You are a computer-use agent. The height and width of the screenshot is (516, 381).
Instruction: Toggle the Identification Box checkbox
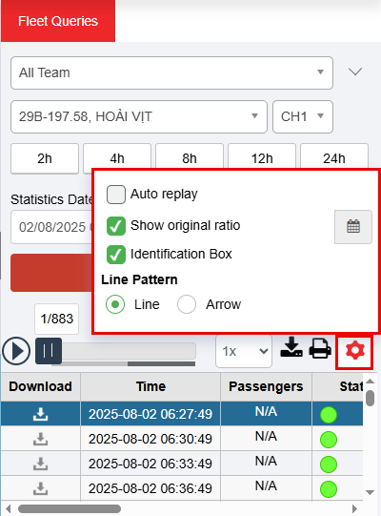point(115,255)
